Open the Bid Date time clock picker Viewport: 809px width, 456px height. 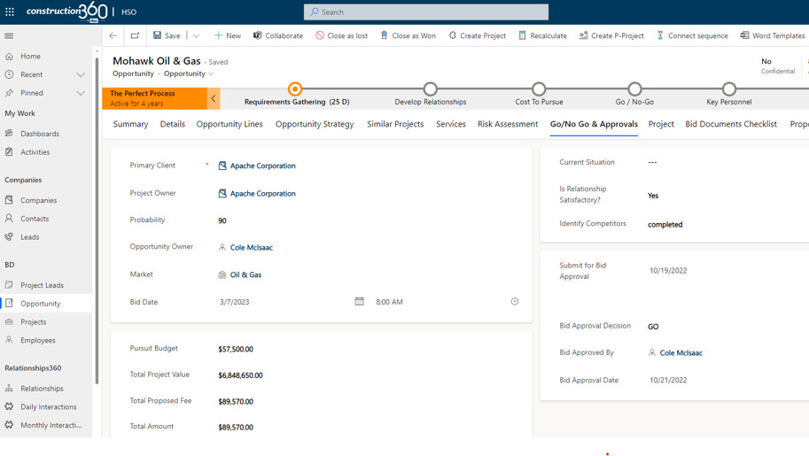(515, 302)
